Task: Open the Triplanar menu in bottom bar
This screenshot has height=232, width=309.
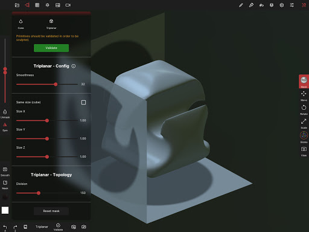Action: (42, 227)
